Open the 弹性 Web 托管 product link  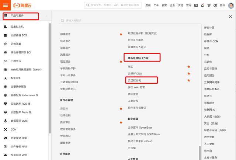tap(136, 87)
